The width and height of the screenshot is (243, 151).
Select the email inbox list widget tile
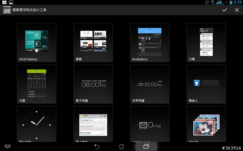[93, 124]
